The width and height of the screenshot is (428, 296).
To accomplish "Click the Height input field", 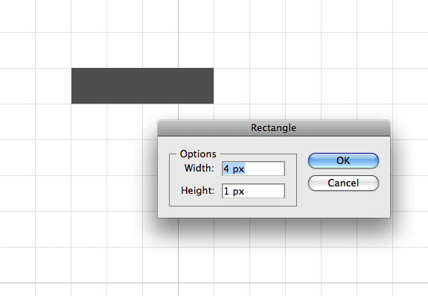I will click(x=254, y=191).
